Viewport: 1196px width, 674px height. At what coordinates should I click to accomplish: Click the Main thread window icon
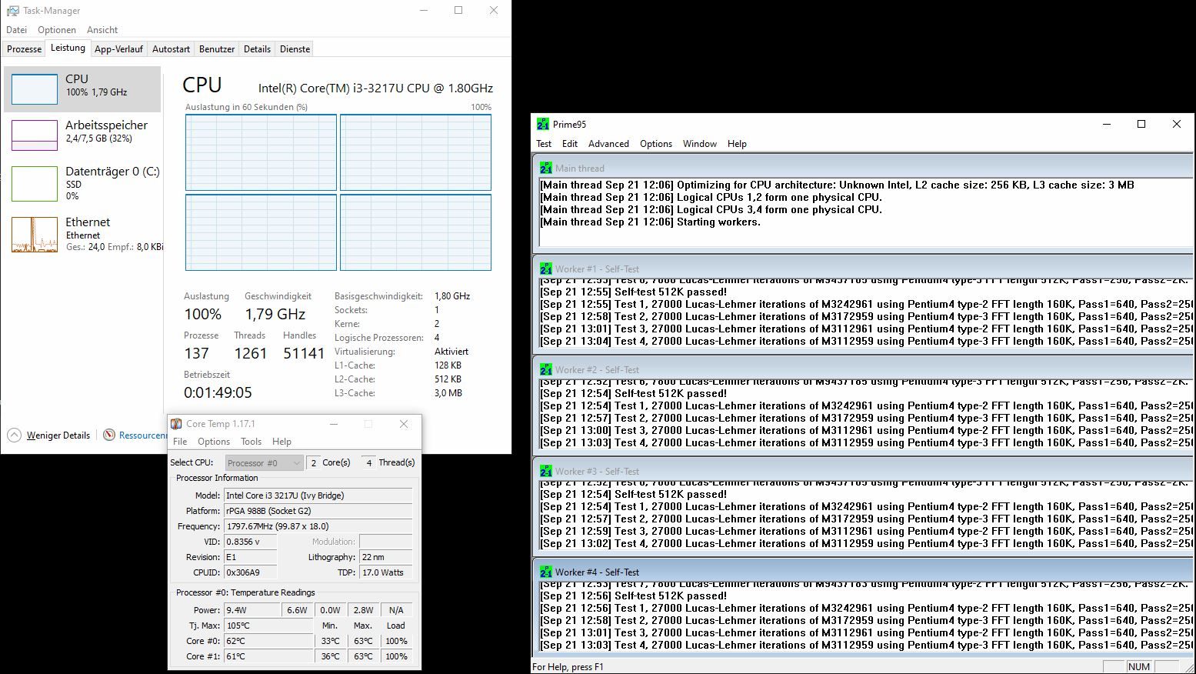point(546,168)
